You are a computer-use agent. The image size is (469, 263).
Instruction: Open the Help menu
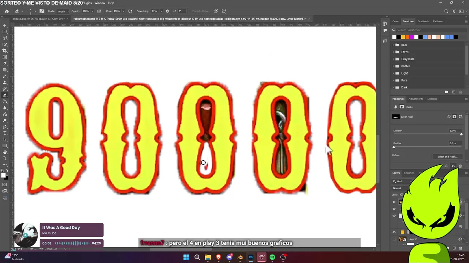coord(111,3)
